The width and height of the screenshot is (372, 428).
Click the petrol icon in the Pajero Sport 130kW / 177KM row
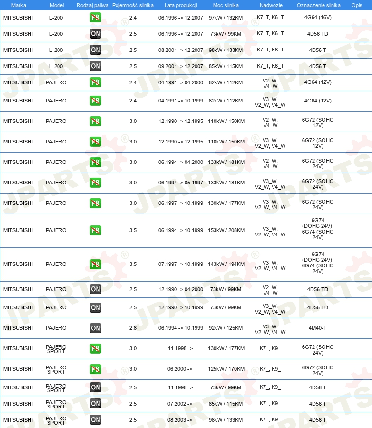tap(96, 348)
